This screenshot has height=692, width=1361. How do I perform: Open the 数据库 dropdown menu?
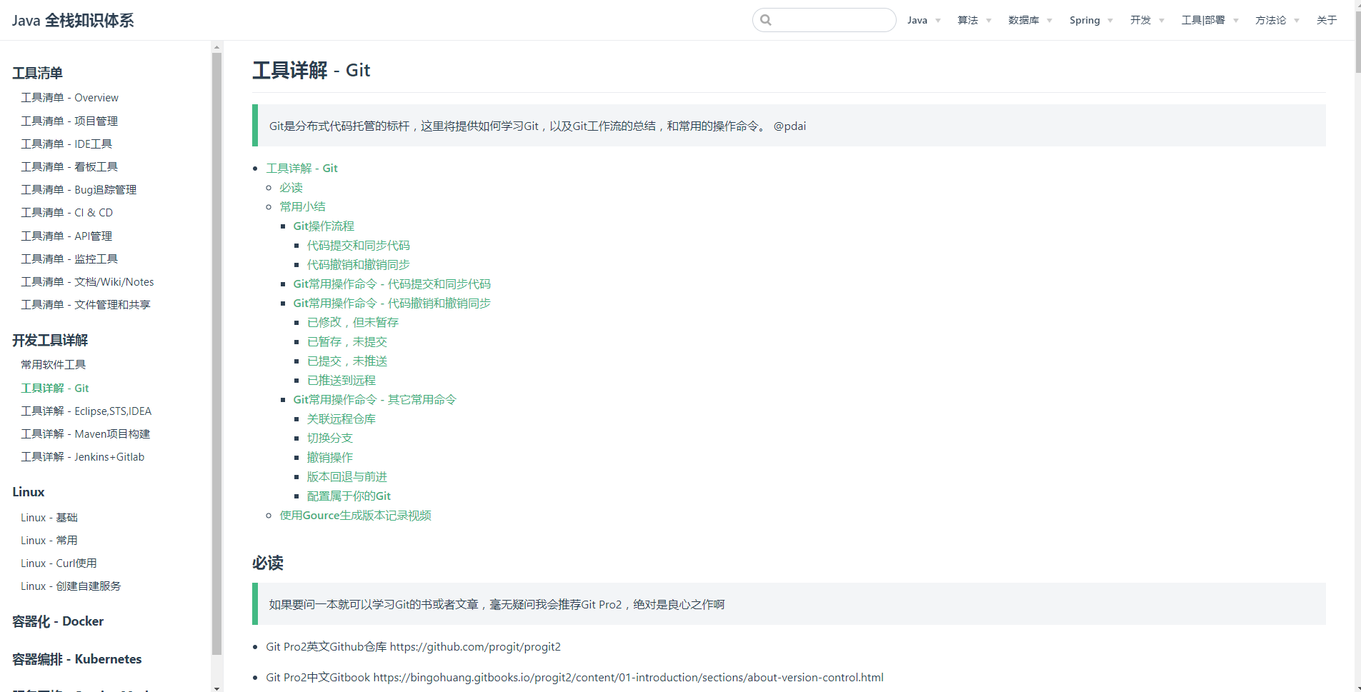pos(1030,20)
